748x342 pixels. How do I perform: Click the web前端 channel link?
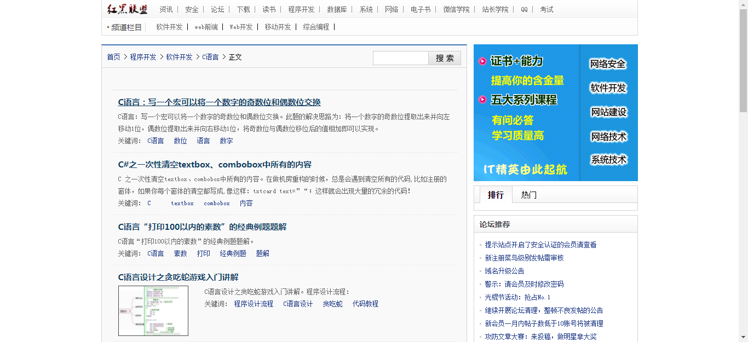(207, 26)
